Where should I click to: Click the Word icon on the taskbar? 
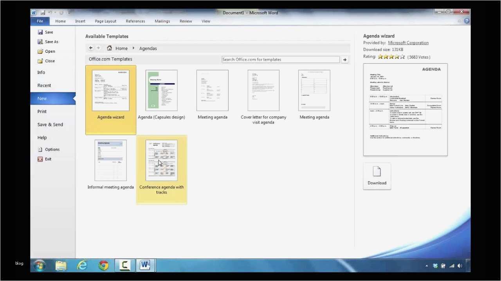145,265
